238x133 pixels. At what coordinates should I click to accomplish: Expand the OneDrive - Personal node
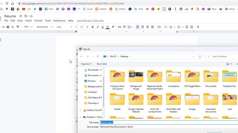(x=80, y=117)
